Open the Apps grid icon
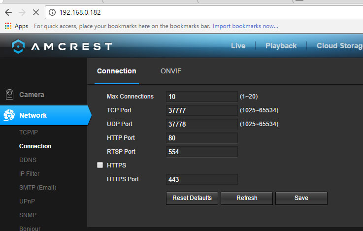The height and width of the screenshot is (231, 363). [8, 26]
